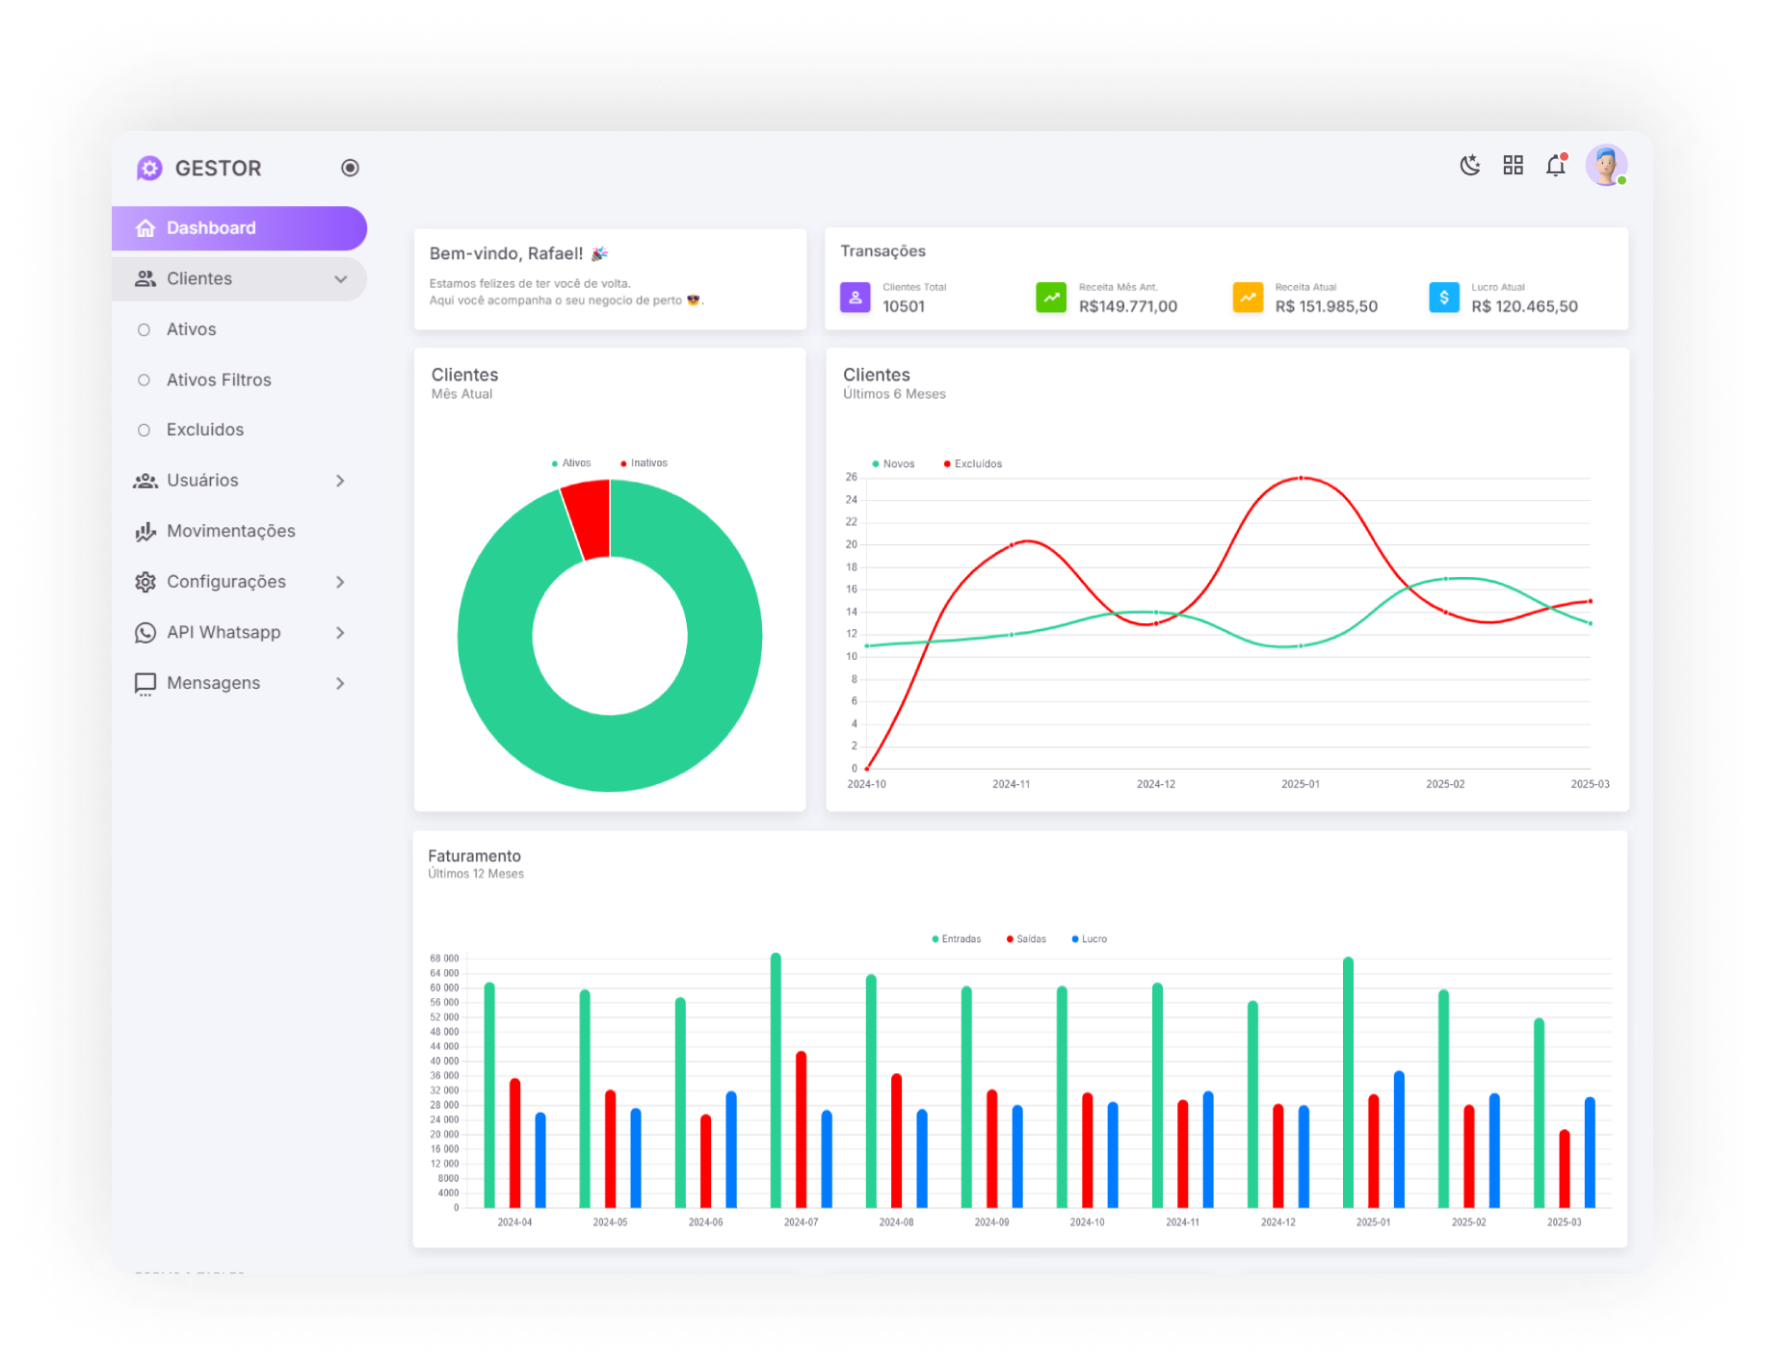The width and height of the screenshot is (1765, 1366).
Task: Select the Ativos circle bullet
Action: (144, 329)
